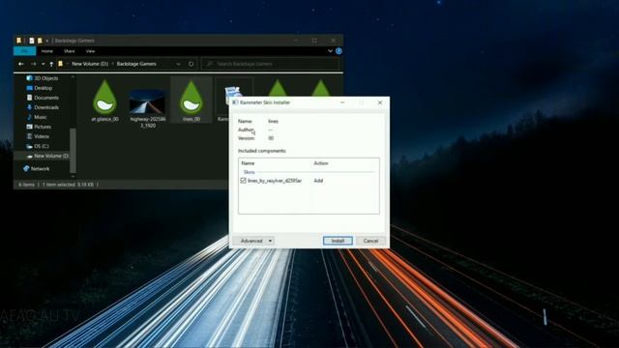This screenshot has height=348, width=619.
Task: Click the Skins group header in list
Action: [250, 172]
